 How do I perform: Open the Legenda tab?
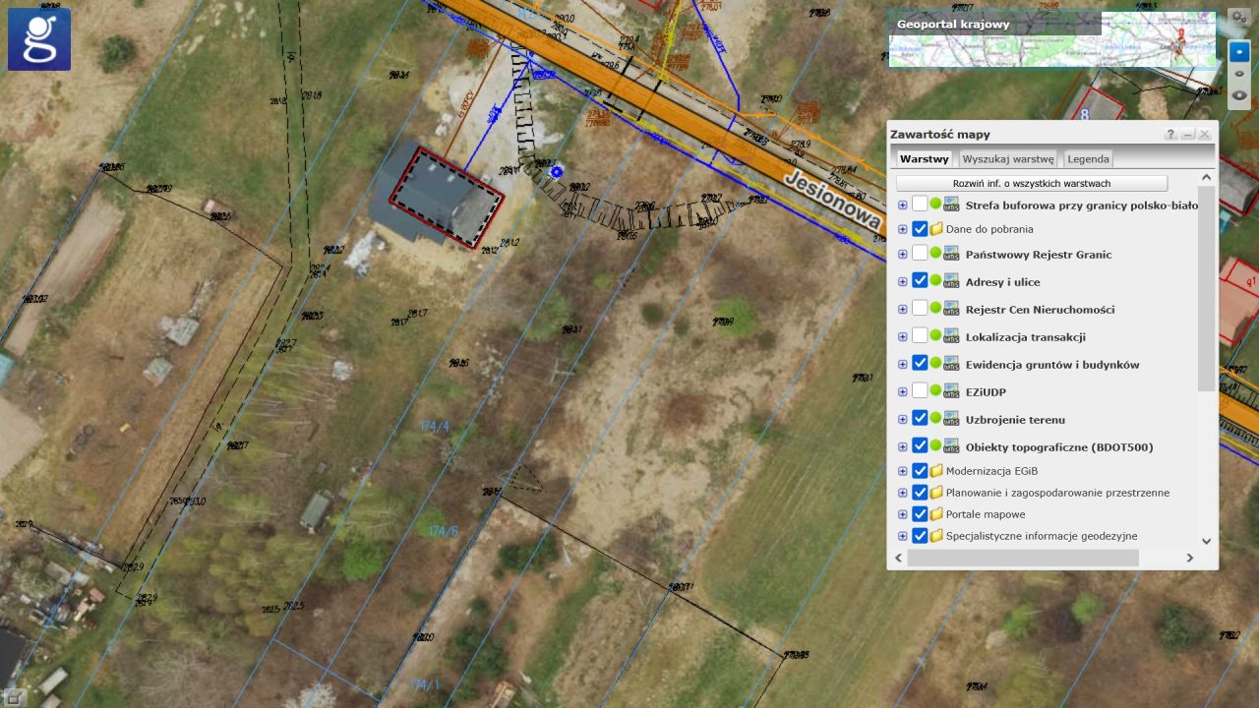(x=1088, y=158)
